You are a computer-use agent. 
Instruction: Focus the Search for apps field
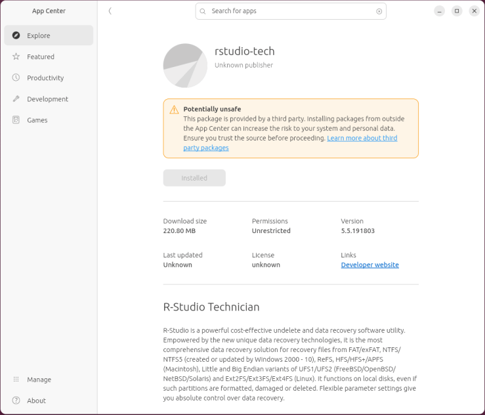pos(291,11)
